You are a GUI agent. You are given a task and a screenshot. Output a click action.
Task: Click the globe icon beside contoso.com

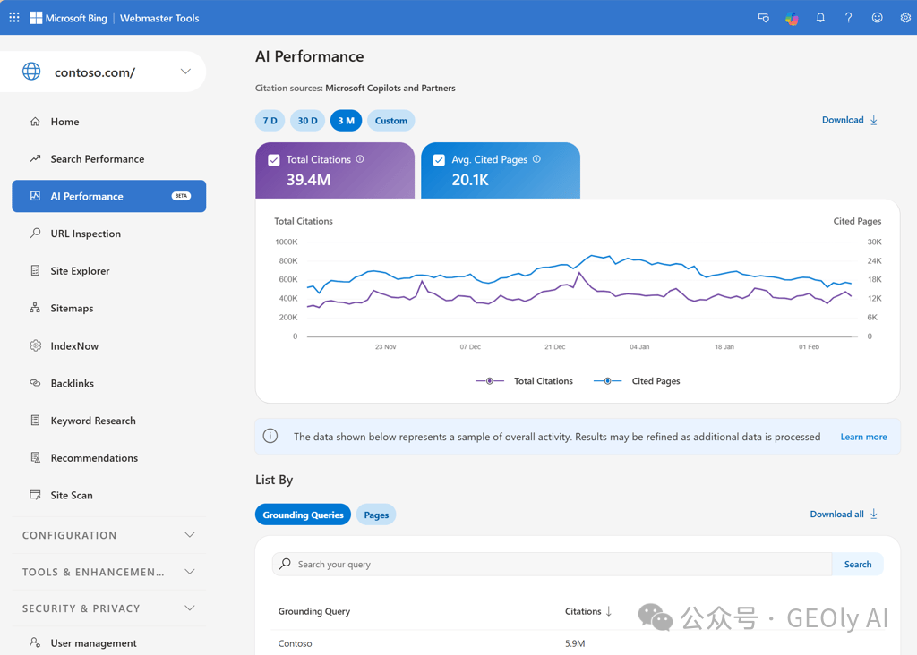pos(31,72)
